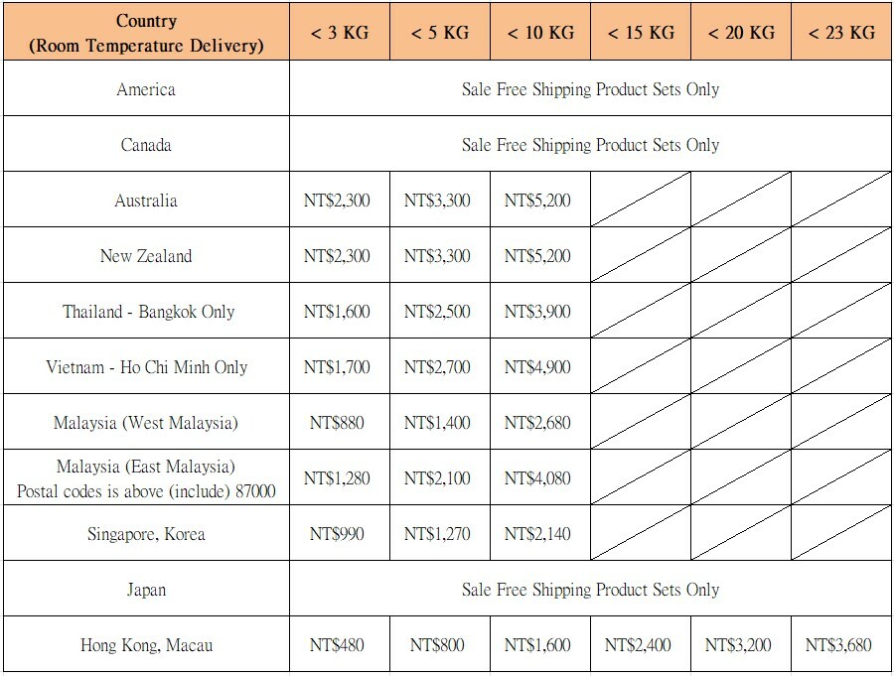894x676 pixels.
Task: Click the '< 10 KG' header cell
Action: coord(539,33)
